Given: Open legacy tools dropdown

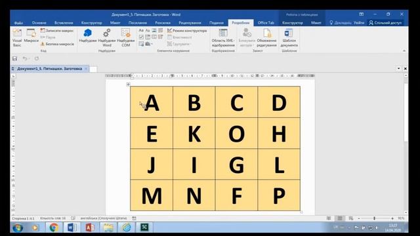Looking at the screenshot, I should (149, 44).
